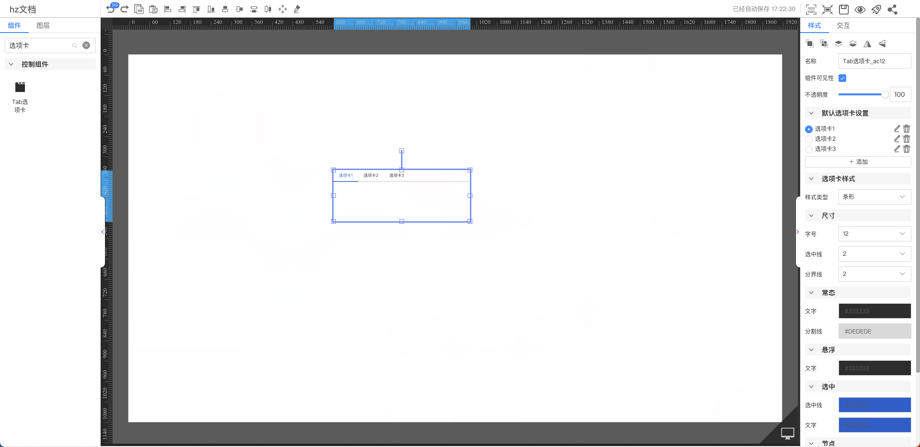Open the 样式类型 dropdown showing 条形
The image size is (920, 447).
coord(874,197)
